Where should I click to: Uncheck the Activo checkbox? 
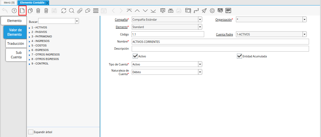[x=135, y=56]
